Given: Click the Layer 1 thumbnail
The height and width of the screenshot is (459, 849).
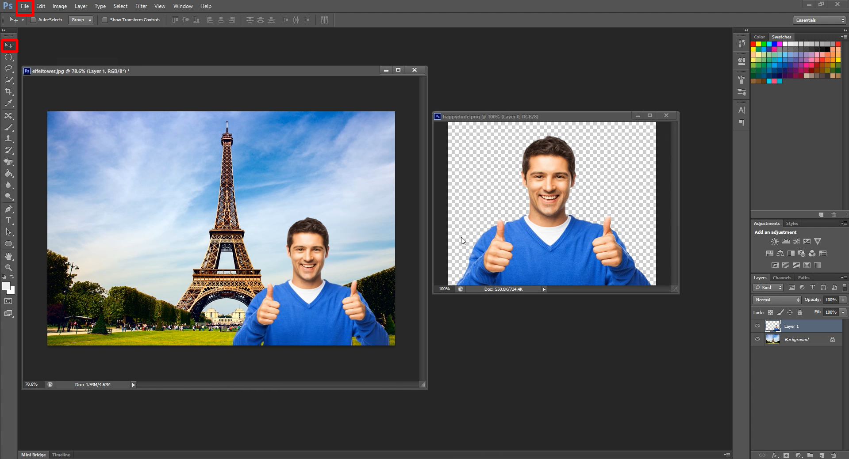Looking at the screenshot, I should (773, 326).
